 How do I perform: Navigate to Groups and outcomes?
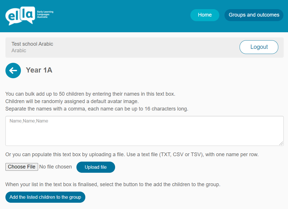pos(254,15)
